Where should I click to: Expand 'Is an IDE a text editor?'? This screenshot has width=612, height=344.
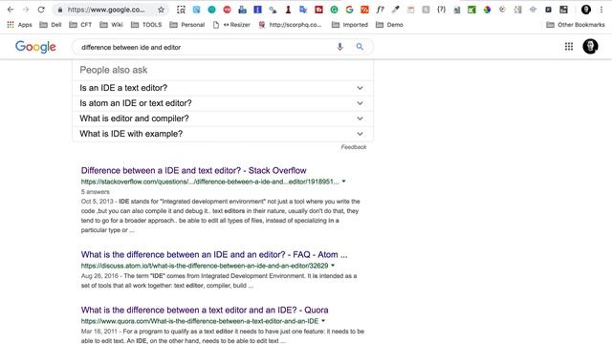pos(223,88)
